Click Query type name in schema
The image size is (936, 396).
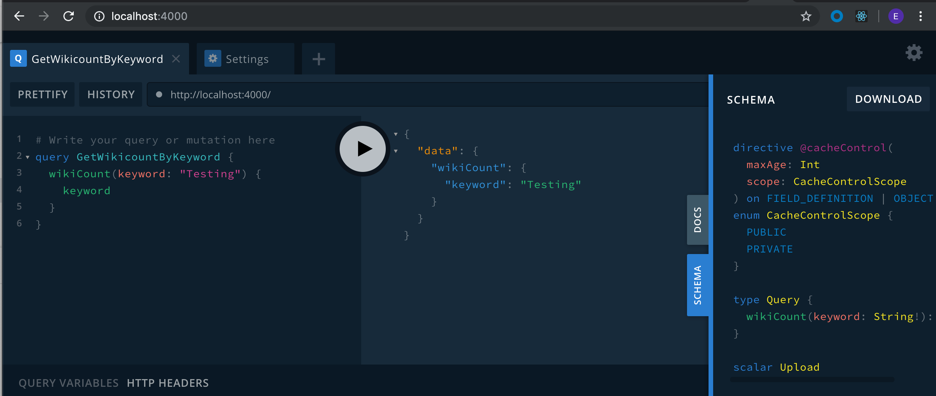pos(783,300)
